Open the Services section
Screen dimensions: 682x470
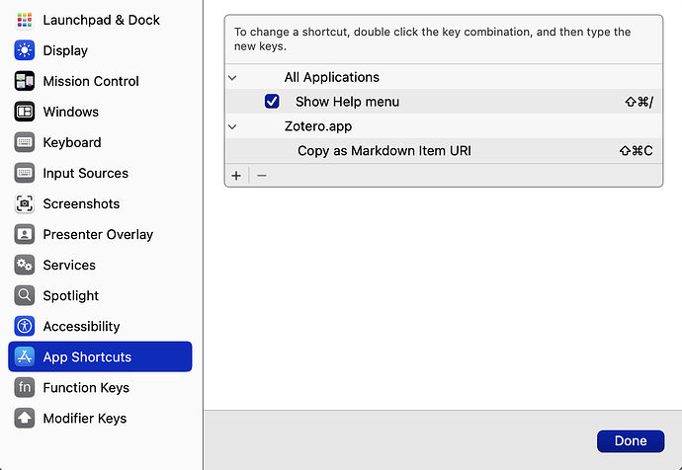pyautogui.click(x=69, y=265)
